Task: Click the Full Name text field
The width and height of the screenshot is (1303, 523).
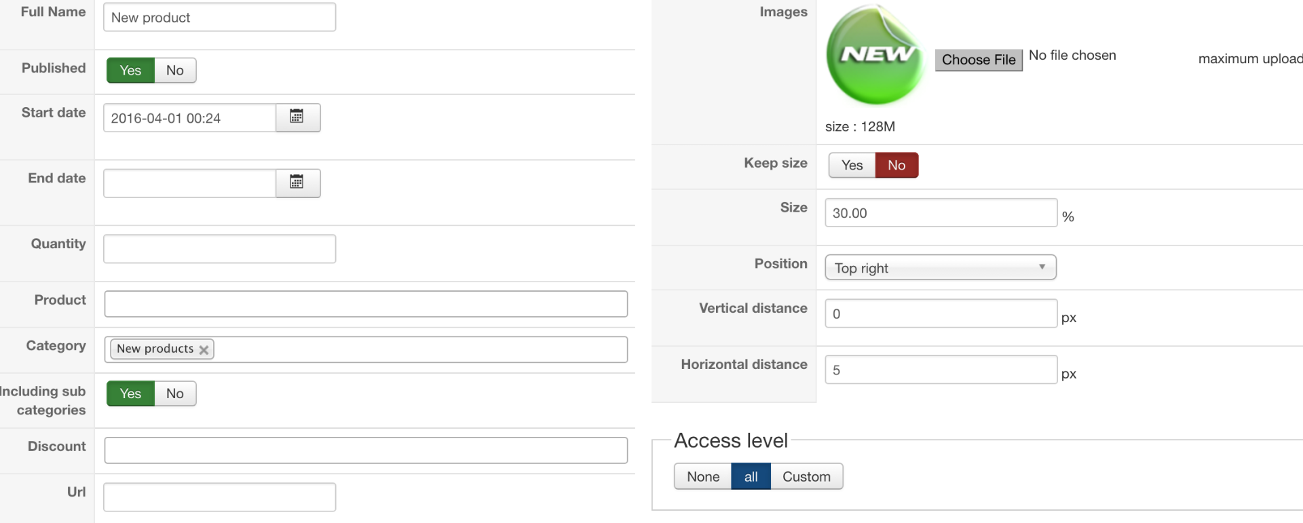Action: point(219,18)
